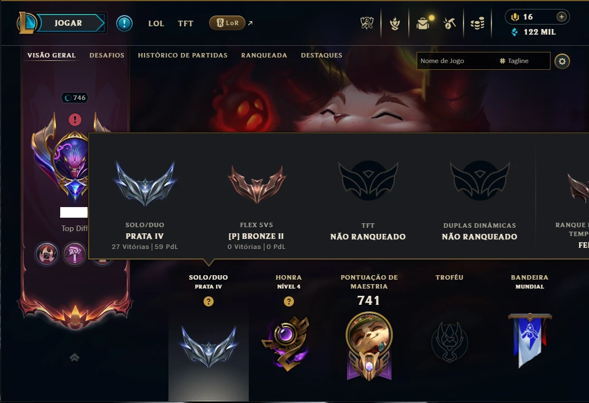Click the Bandeira Mundial banner

[x=530, y=340]
